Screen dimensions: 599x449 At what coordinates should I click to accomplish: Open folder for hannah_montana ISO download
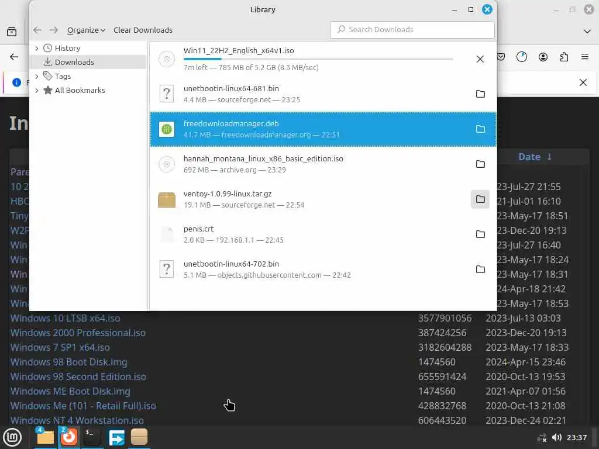(480, 164)
